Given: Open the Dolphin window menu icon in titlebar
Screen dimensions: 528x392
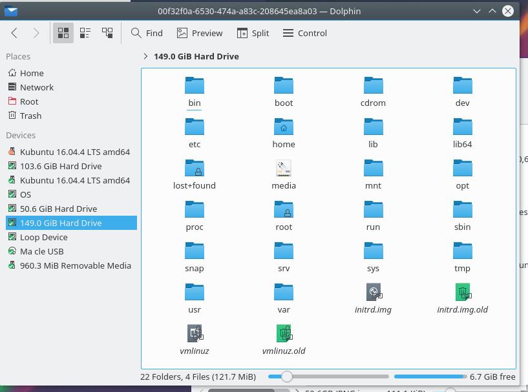Looking at the screenshot, I should pos(11,11).
